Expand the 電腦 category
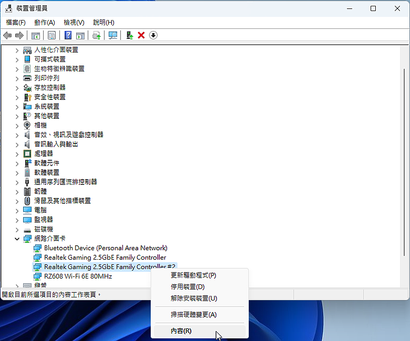The width and height of the screenshot is (410, 341). [x=17, y=210]
